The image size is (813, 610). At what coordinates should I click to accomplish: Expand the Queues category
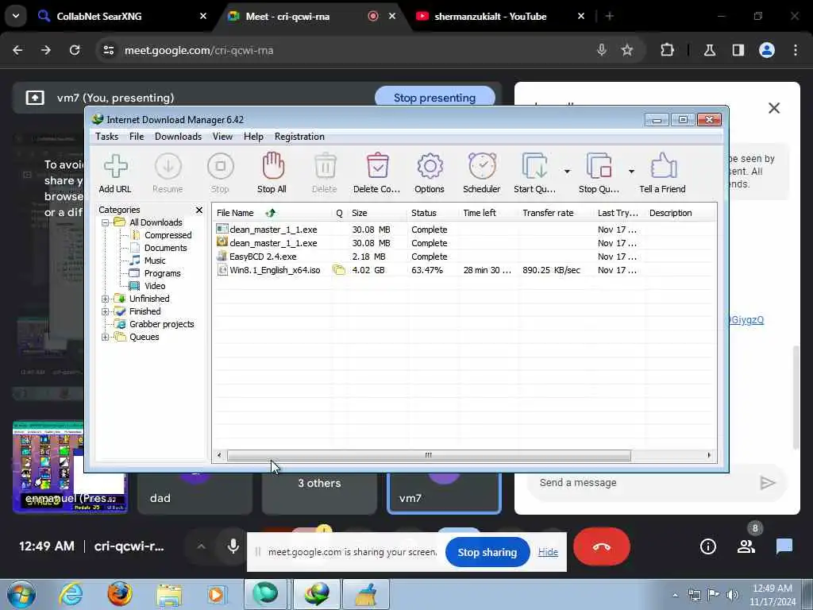(106, 337)
